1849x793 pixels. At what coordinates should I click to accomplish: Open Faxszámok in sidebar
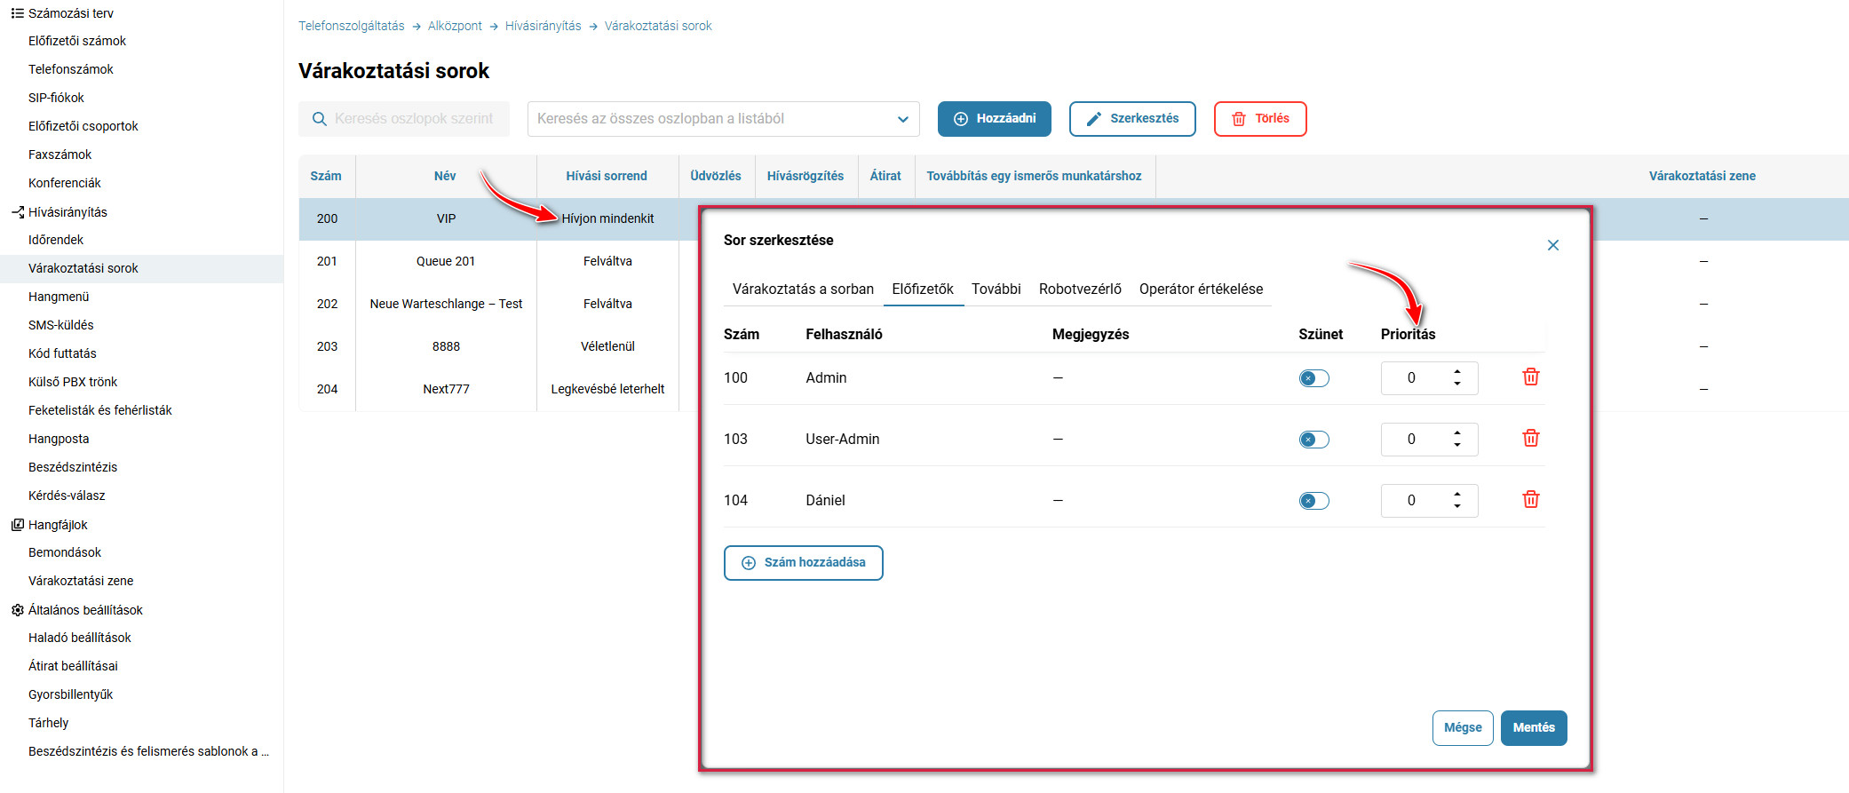(60, 155)
